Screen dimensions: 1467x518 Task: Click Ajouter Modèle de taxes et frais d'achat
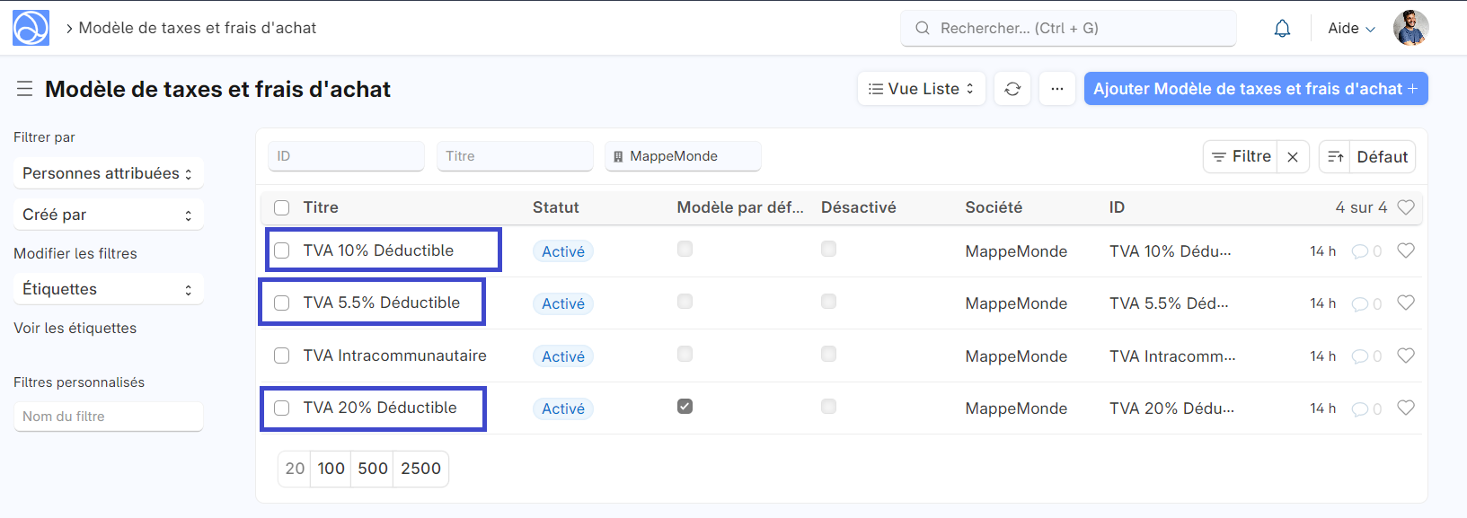click(x=1256, y=89)
